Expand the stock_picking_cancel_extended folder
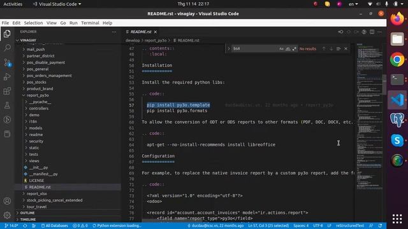 54,200
